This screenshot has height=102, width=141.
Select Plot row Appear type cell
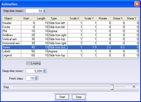pos(58,31)
